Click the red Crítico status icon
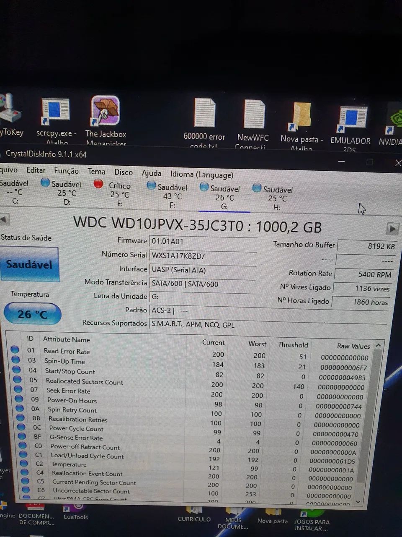The image size is (402, 537). click(x=98, y=184)
